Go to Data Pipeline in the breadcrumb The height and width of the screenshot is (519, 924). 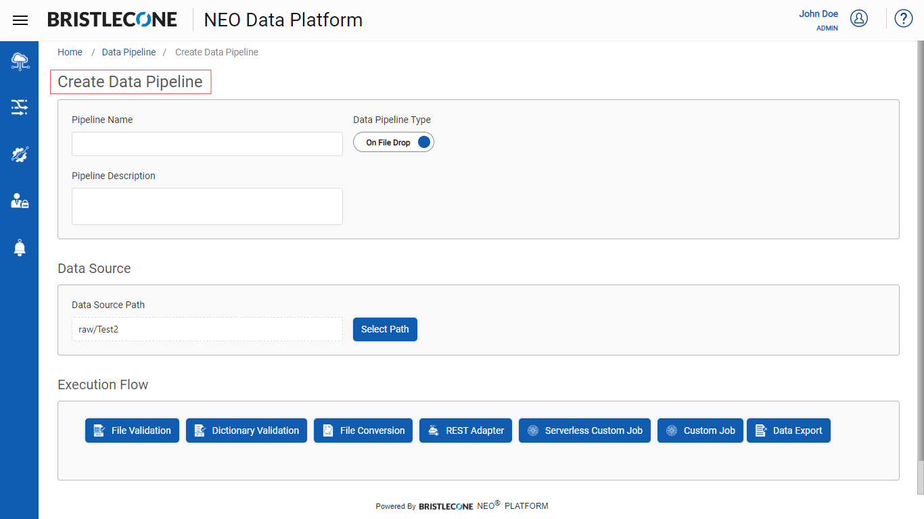pos(129,52)
